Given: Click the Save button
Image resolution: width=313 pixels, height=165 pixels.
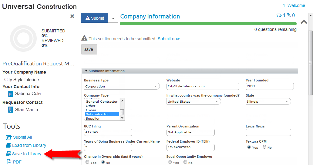Looking at the screenshot, I should click(x=89, y=49).
